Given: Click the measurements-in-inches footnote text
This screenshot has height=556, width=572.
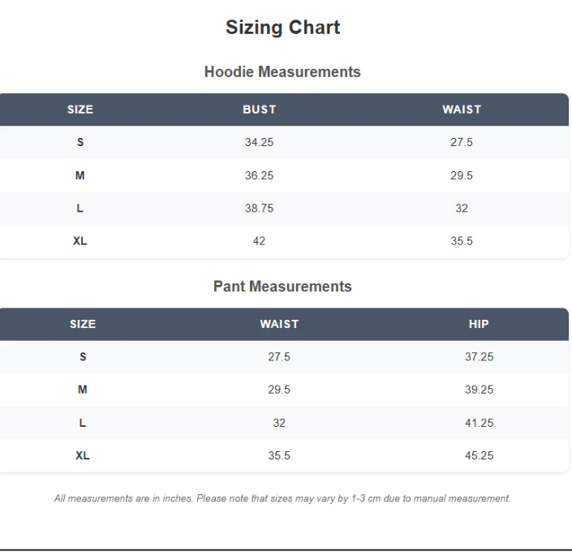Looking at the screenshot, I should pos(282,498).
